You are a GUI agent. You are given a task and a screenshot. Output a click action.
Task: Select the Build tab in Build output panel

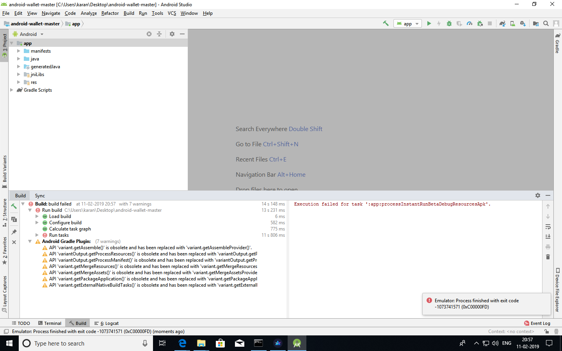point(20,196)
